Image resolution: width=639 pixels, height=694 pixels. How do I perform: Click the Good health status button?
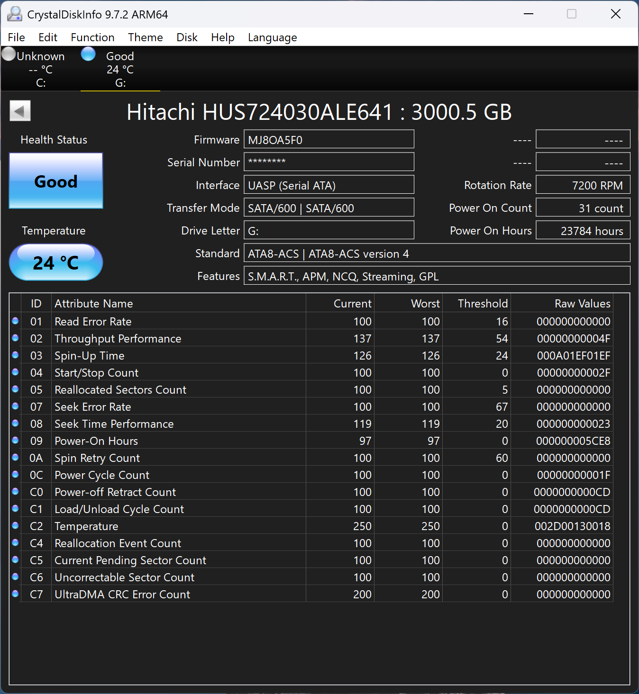coord(56,181)
